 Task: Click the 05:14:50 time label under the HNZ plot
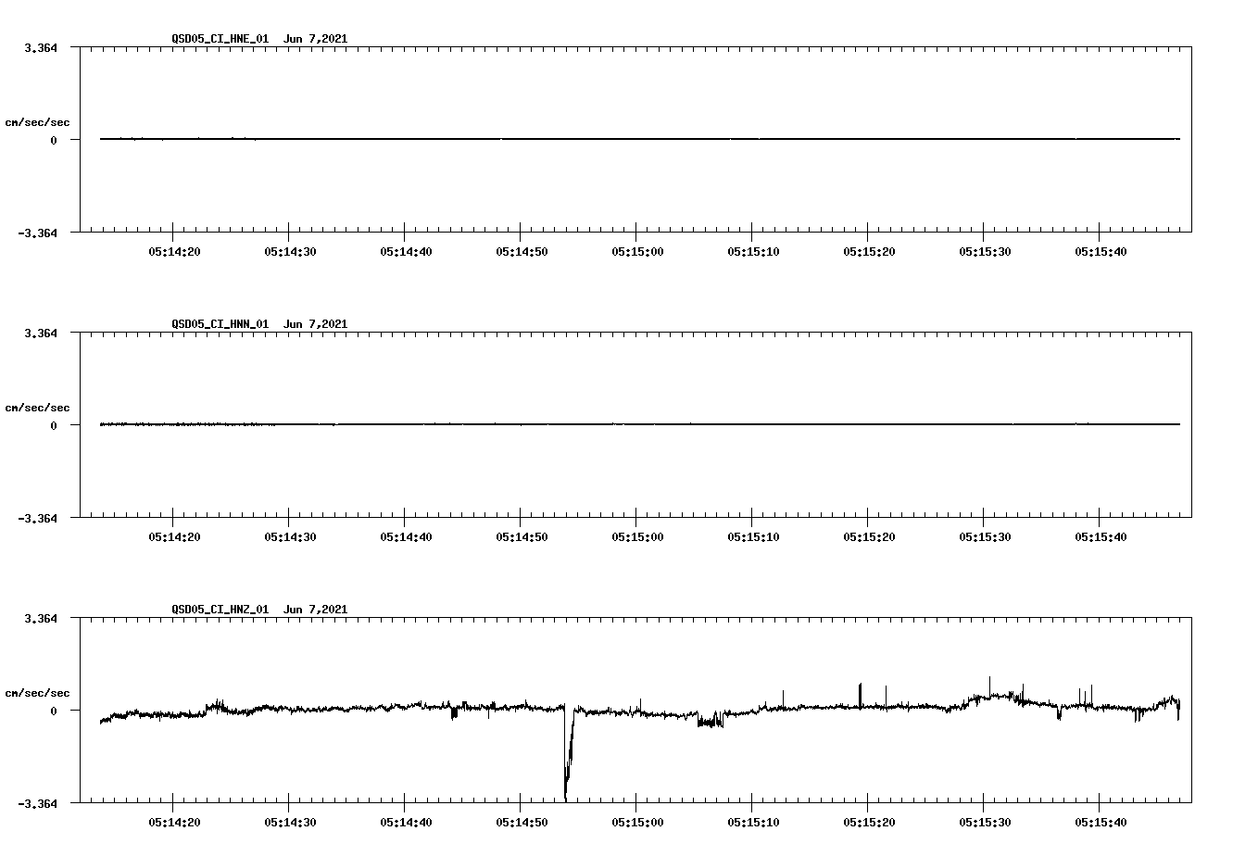pyautogui.click(x=522, y=823)
